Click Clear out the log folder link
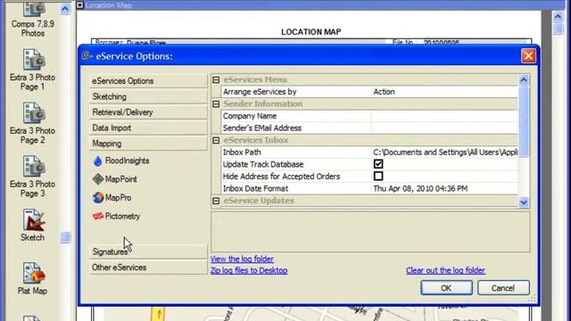571x321 pixels. coord(446,270)
